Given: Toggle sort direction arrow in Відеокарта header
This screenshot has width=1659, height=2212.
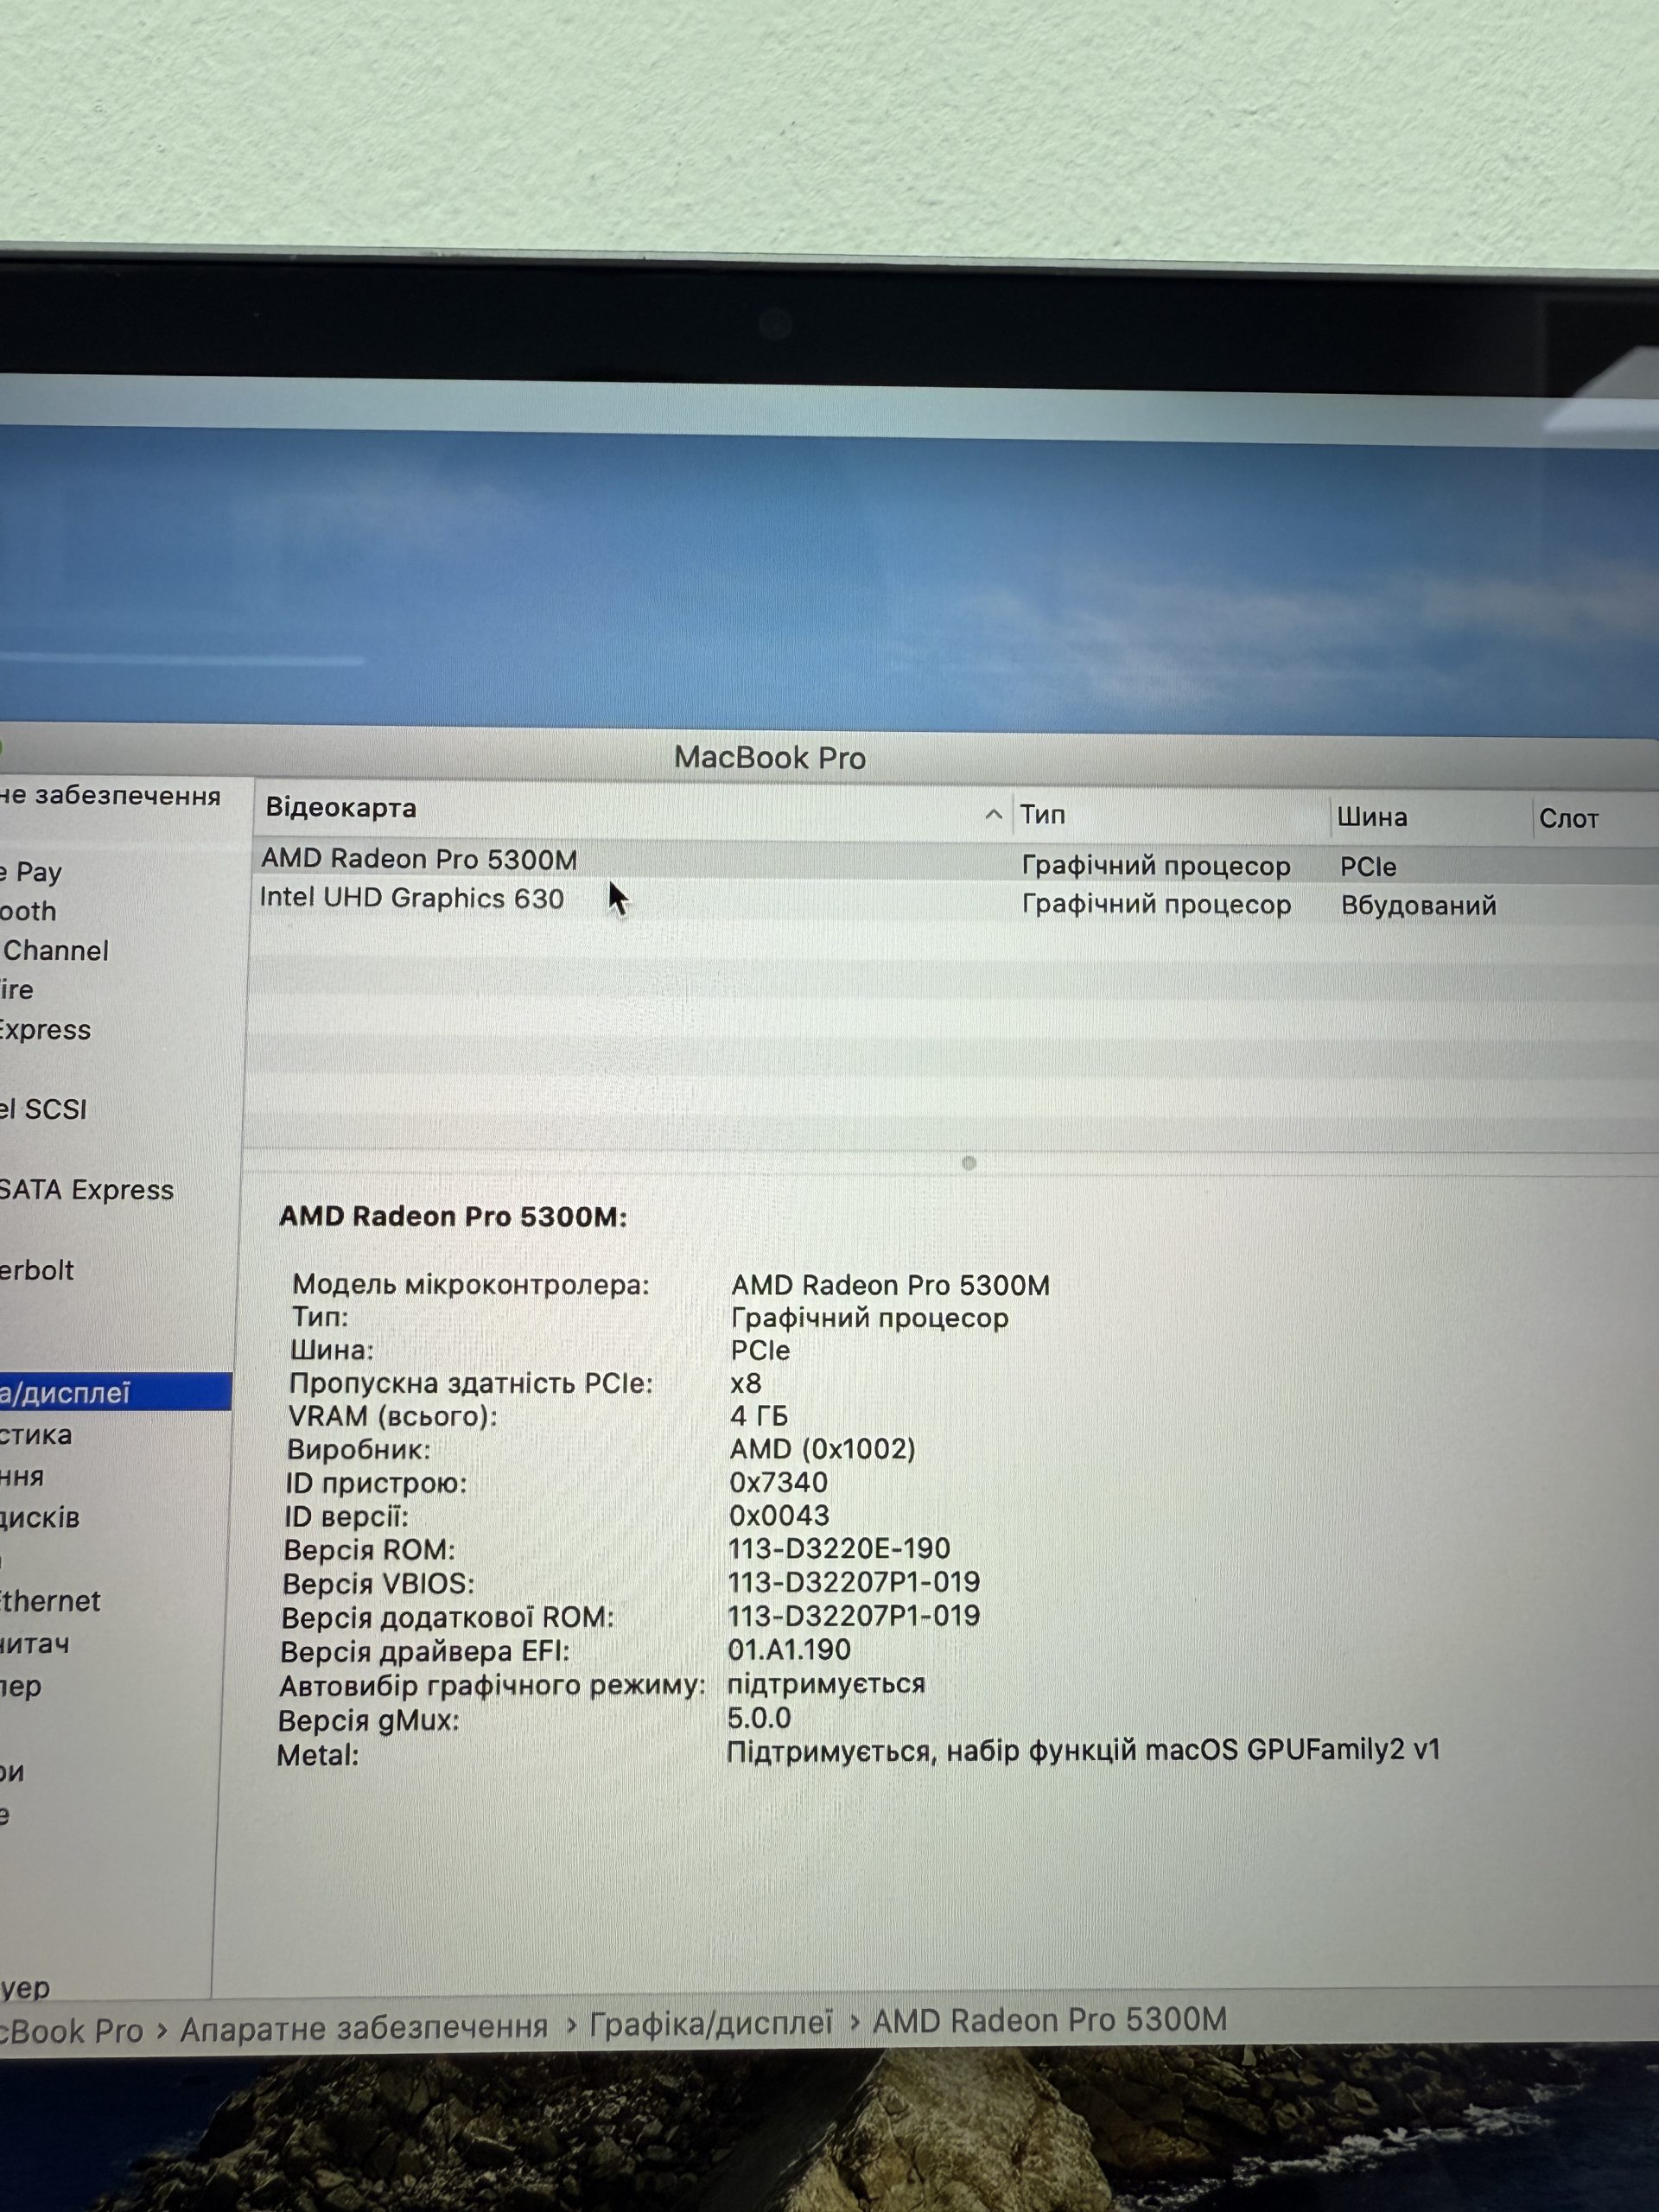Looking at the screenshot, I should 993,814.
